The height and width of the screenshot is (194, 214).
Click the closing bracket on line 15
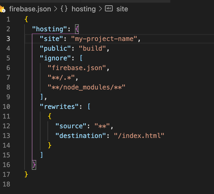click(x=42, y=155)
